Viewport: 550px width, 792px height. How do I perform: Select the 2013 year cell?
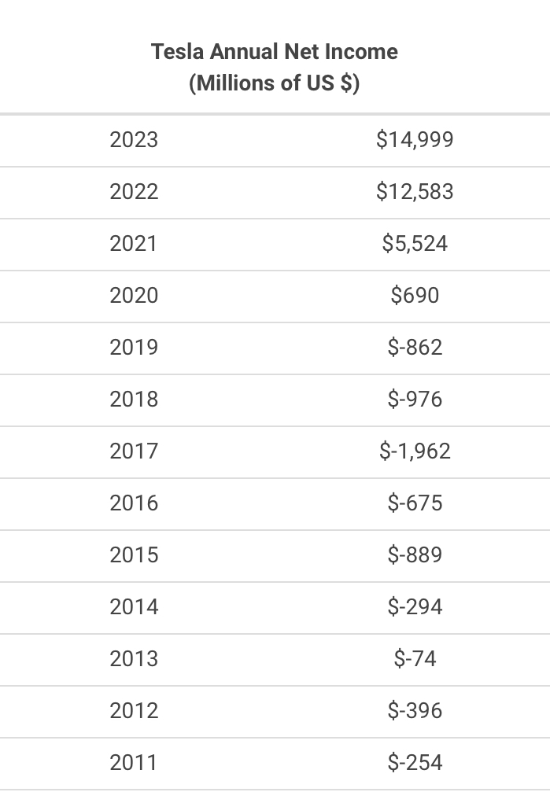tap(134, 659)
